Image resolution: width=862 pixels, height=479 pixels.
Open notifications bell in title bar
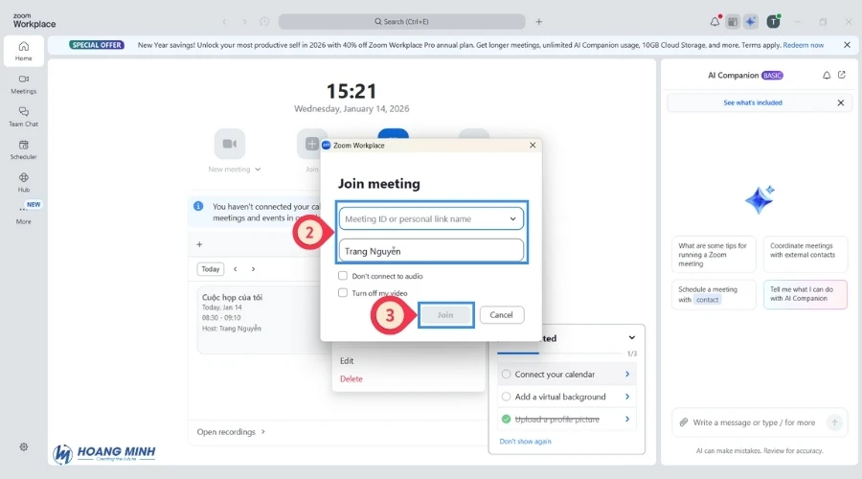[x=715, y=21]
